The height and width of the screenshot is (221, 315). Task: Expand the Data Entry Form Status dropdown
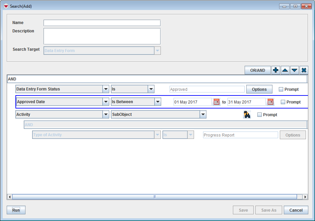(106, 89)
